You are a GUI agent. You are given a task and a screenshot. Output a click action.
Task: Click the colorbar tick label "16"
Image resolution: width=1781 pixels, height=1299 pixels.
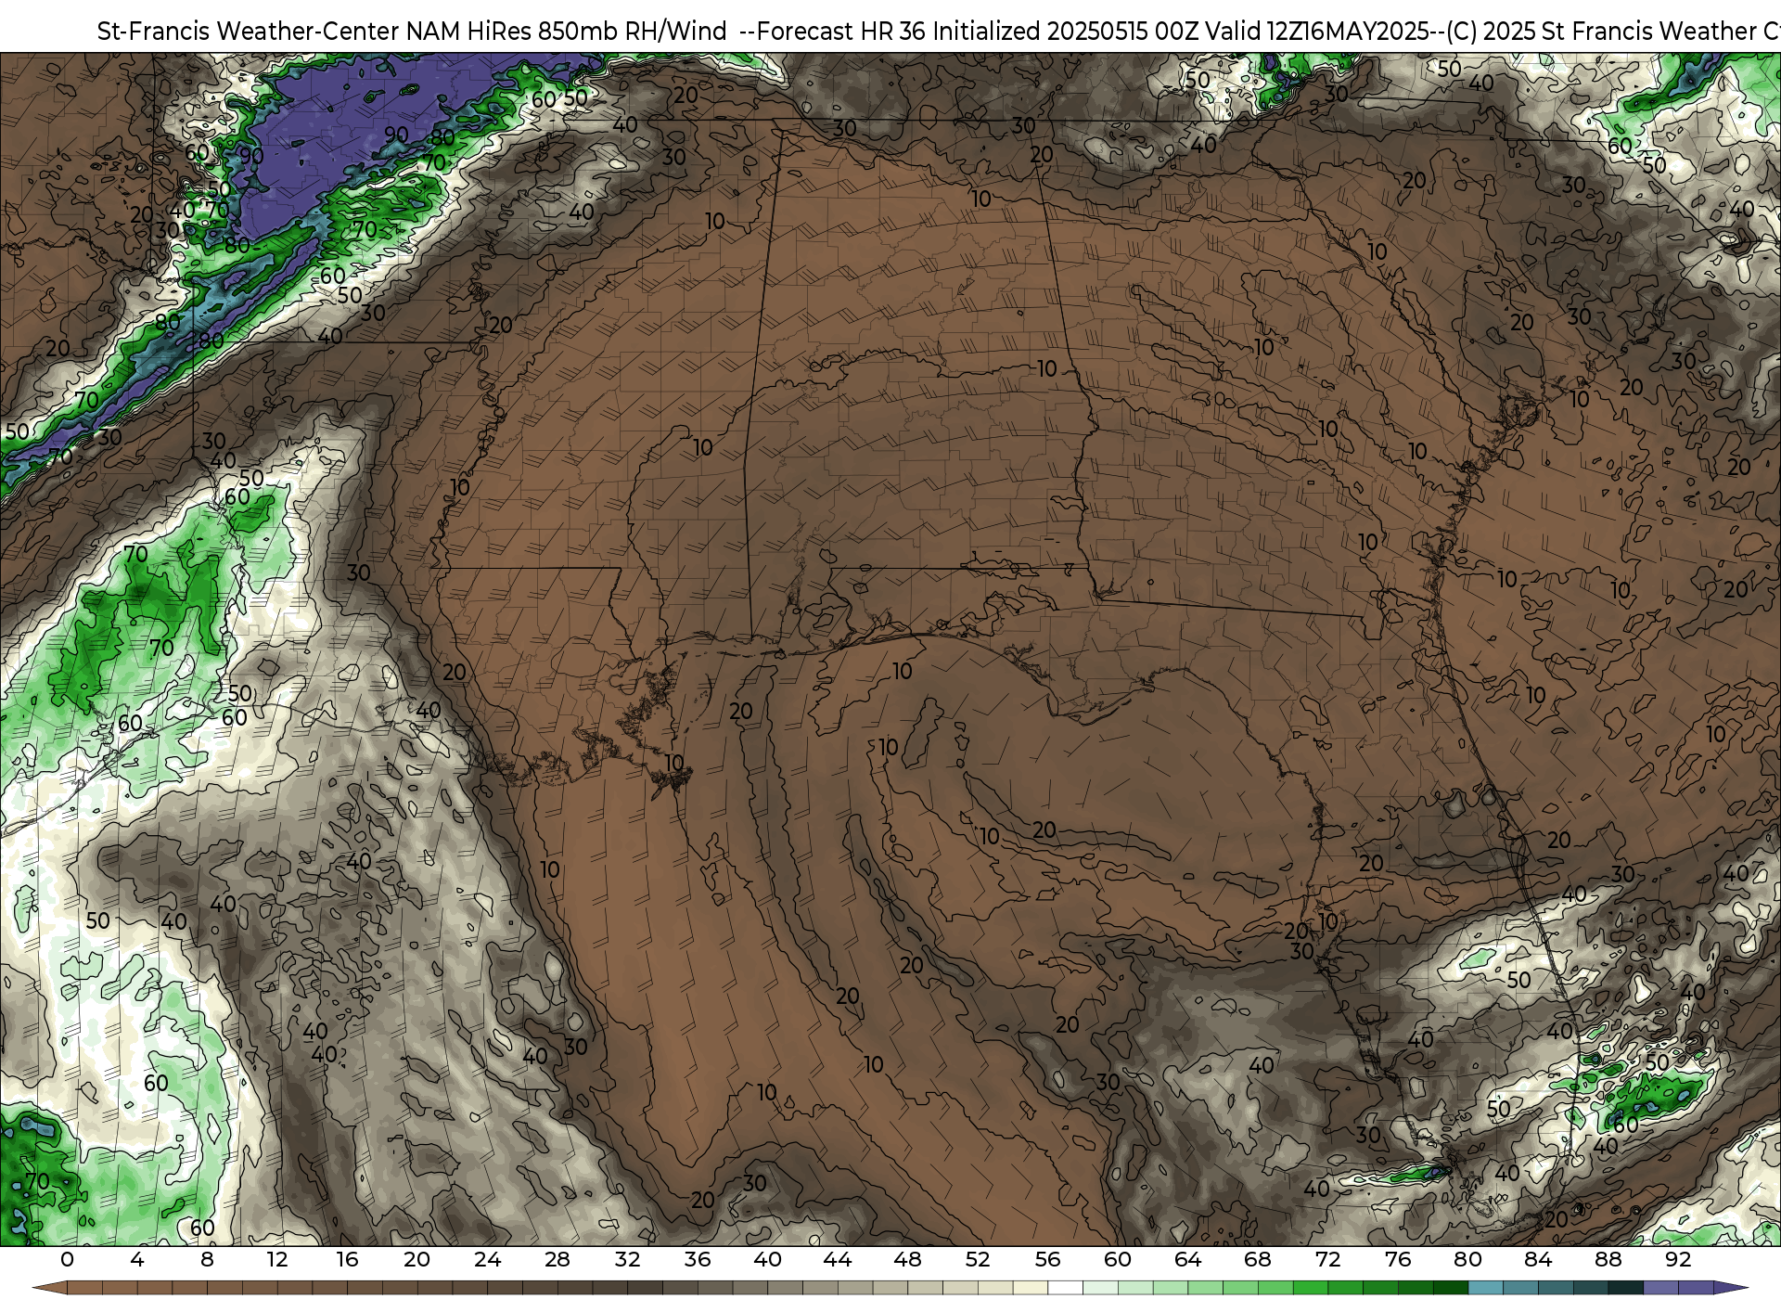coord(347,1259)
